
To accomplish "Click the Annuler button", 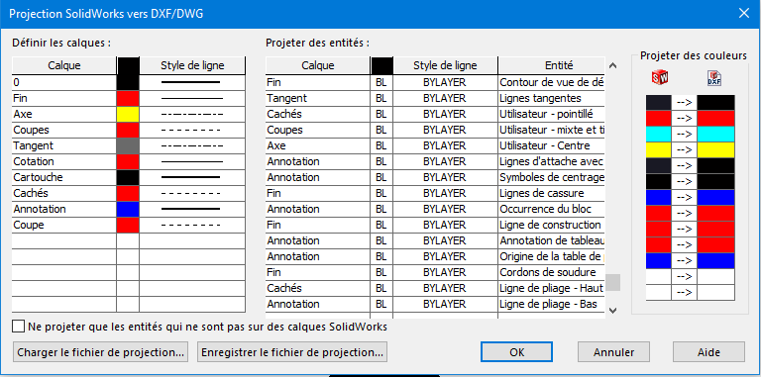I will coord(613,352).
